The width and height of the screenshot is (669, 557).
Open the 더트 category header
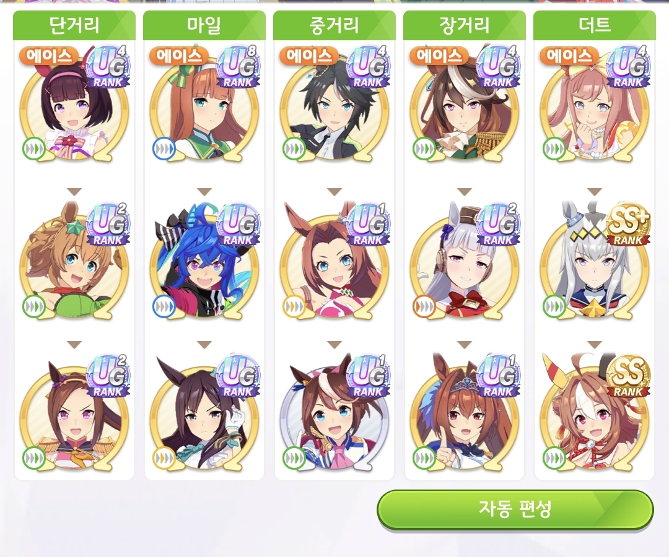594,25
